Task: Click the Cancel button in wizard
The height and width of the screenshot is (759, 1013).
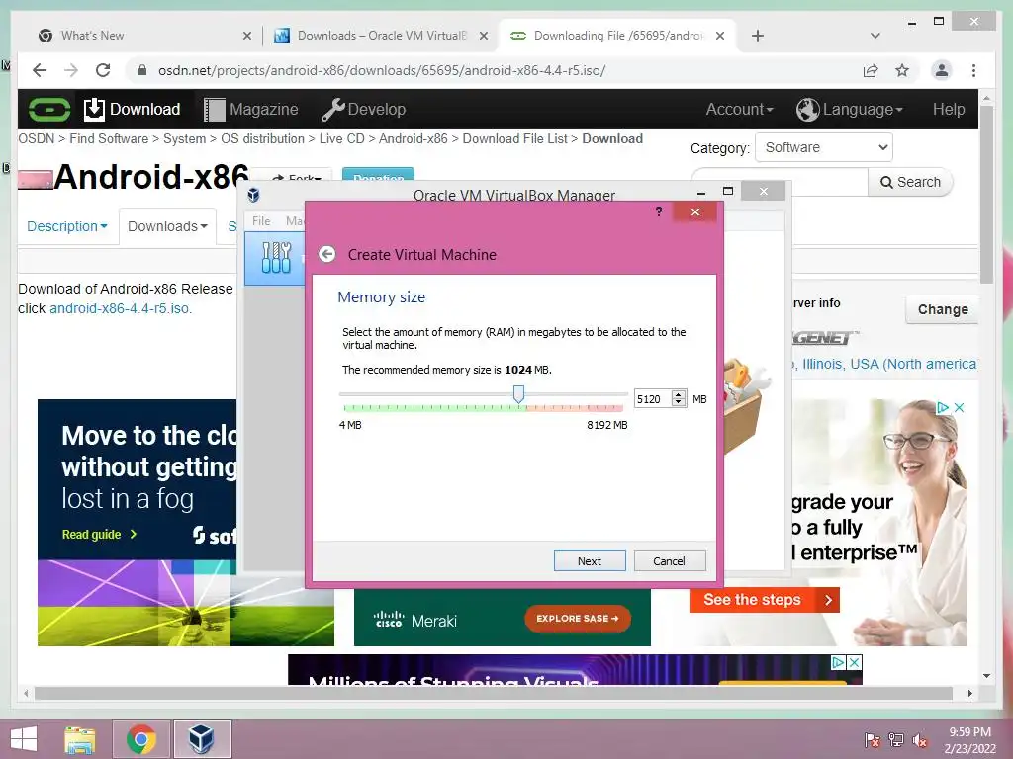Action: [x=670, y=561]
